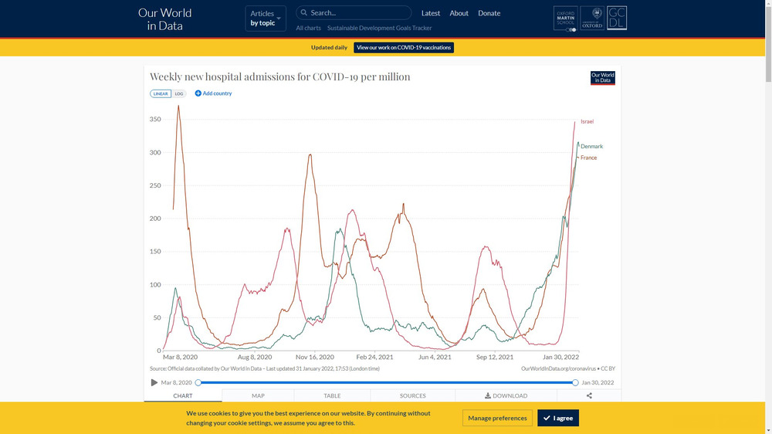Click the magnifier search icon
Screen dimensions: 772x434
tap(304, 13)
